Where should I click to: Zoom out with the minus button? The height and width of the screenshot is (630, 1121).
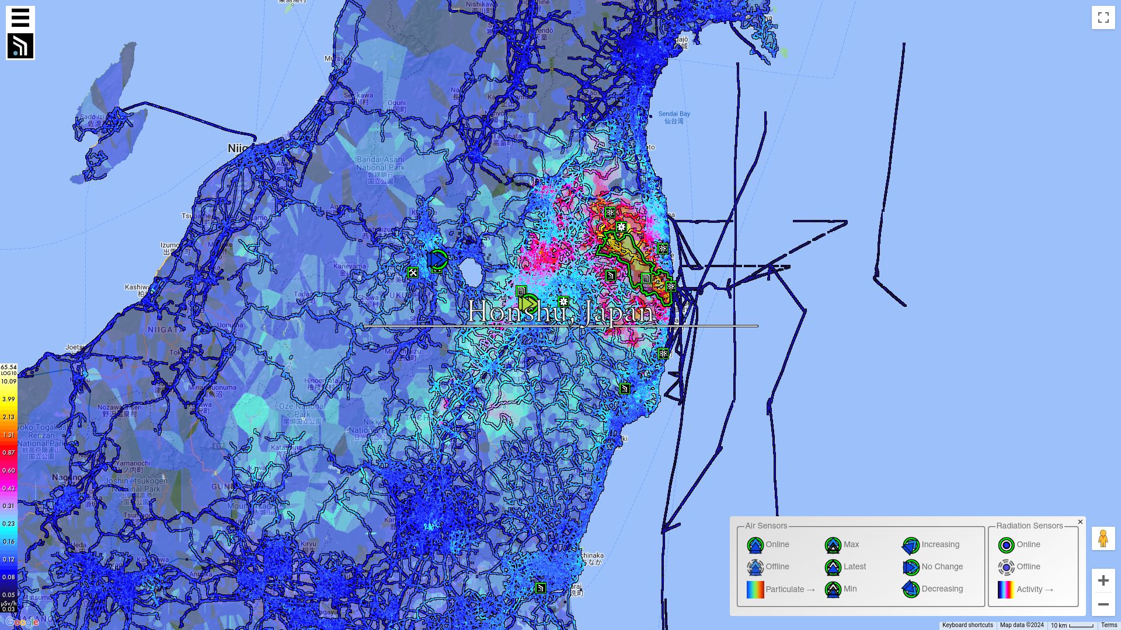[1103, 604]
